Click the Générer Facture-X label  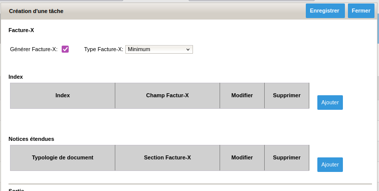point(34,49)
